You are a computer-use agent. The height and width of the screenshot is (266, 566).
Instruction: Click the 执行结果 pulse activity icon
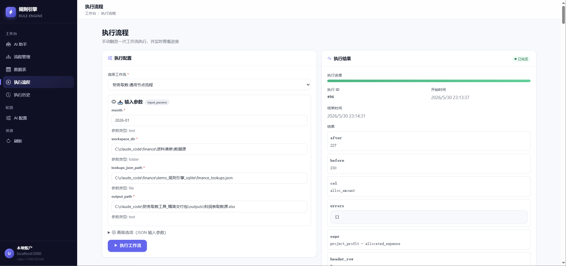(329, 59)
